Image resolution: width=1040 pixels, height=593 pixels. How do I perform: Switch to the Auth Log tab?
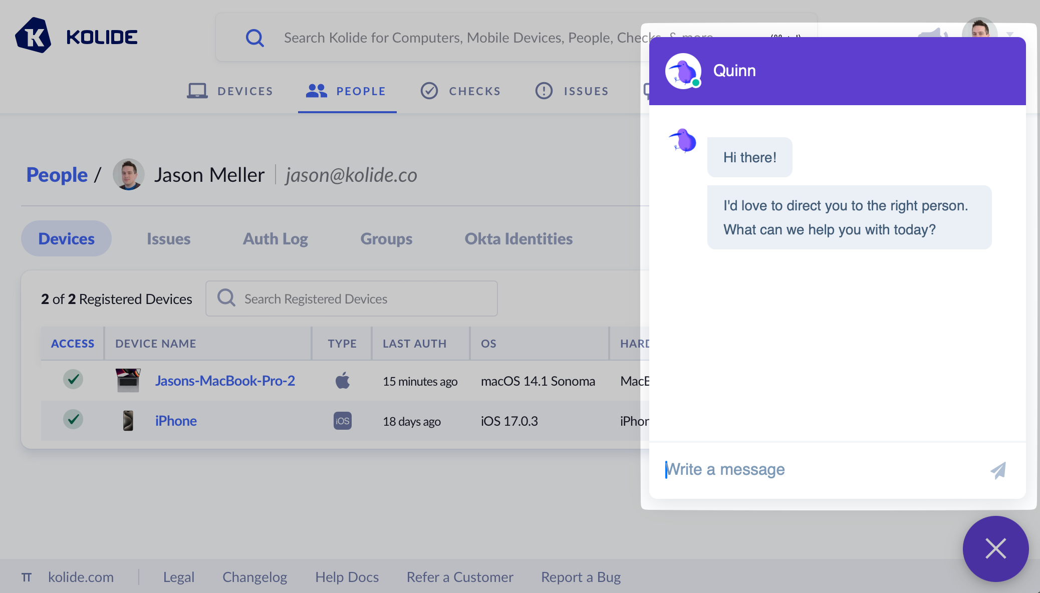[275, 238]
